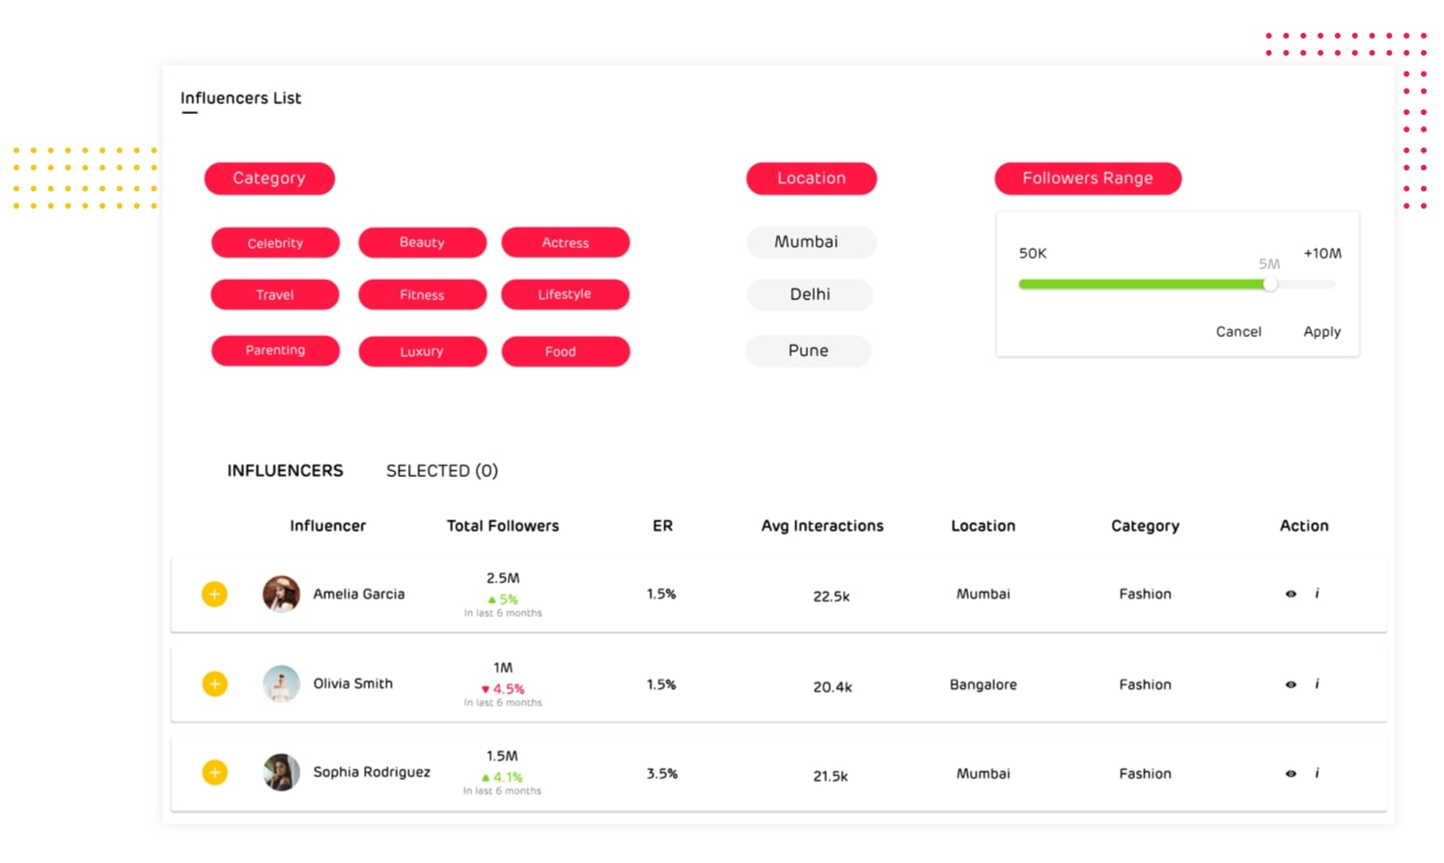1444x863 pixels.
Task: Toggle the Celebrity category filter
Action: [275, 242]
